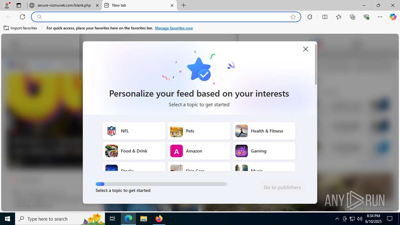The image size is (400, 225).
Task: Close the personalize feed dialog
Action: pyautogui.click(x=306, y=49)
